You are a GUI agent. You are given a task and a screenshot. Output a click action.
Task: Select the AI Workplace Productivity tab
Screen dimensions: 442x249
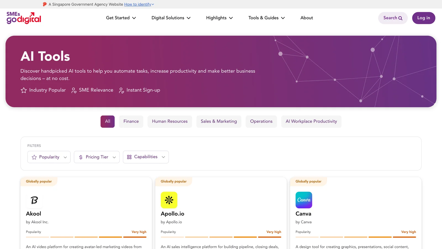pos(311,121)
